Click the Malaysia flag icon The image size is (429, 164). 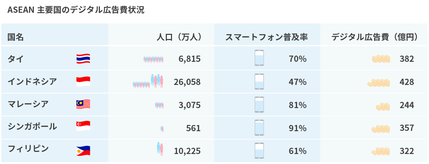pos(83,104)
